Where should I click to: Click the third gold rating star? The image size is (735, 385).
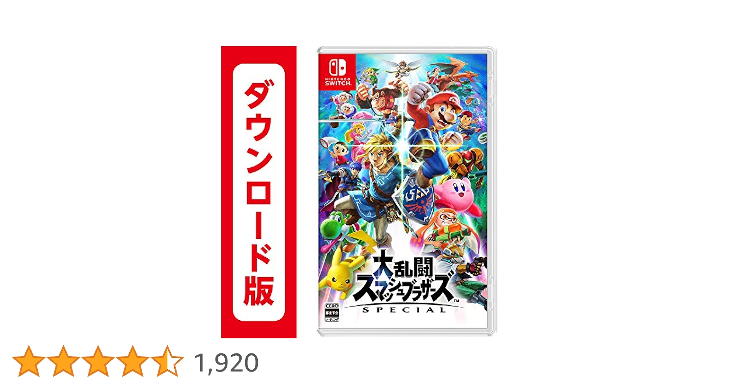pos(98,361)
